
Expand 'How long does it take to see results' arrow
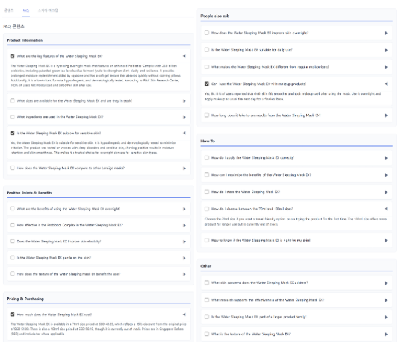386,115
